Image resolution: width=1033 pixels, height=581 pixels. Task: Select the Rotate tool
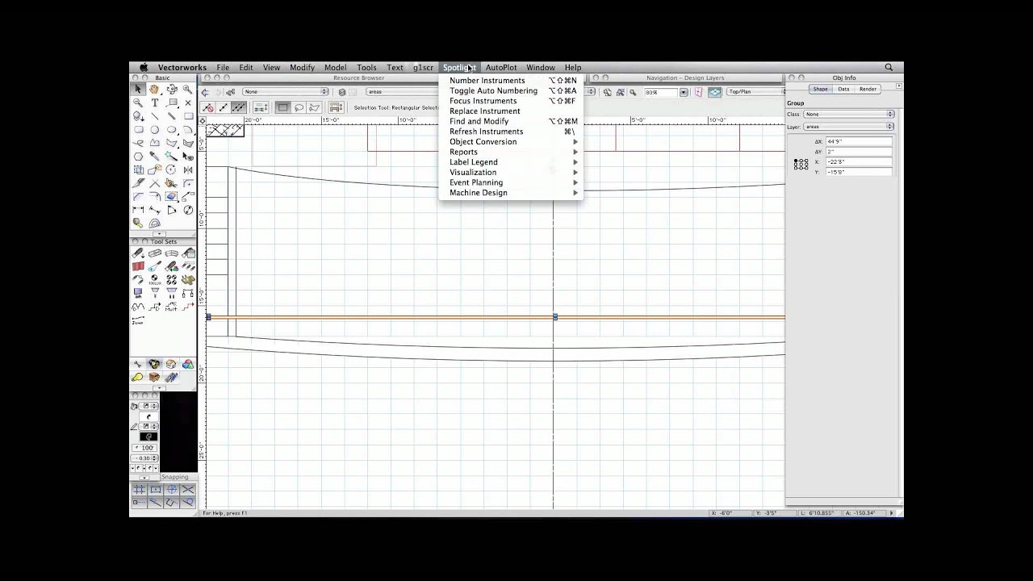tap(171, 169)
